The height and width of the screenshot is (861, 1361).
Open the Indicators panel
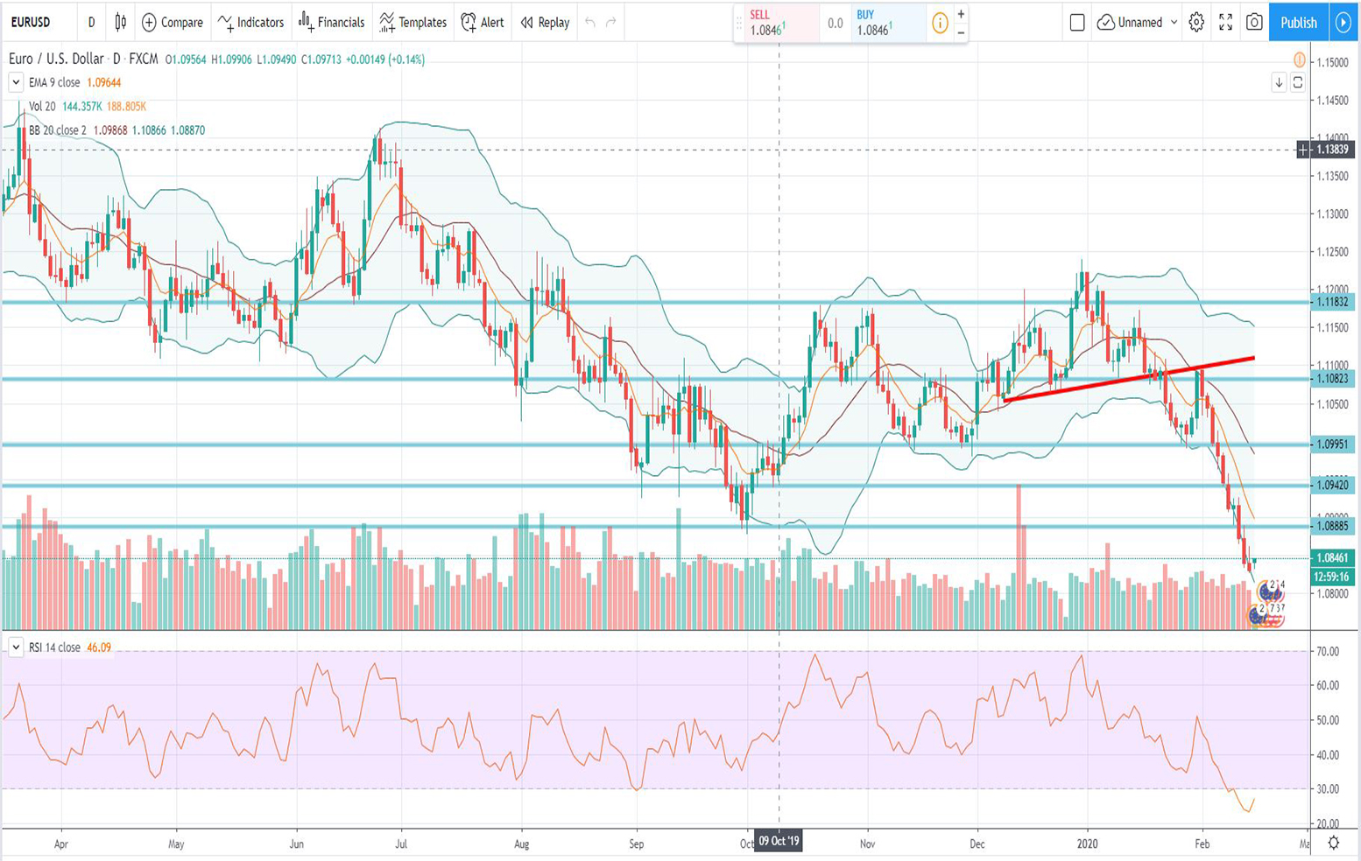(250, 23)
